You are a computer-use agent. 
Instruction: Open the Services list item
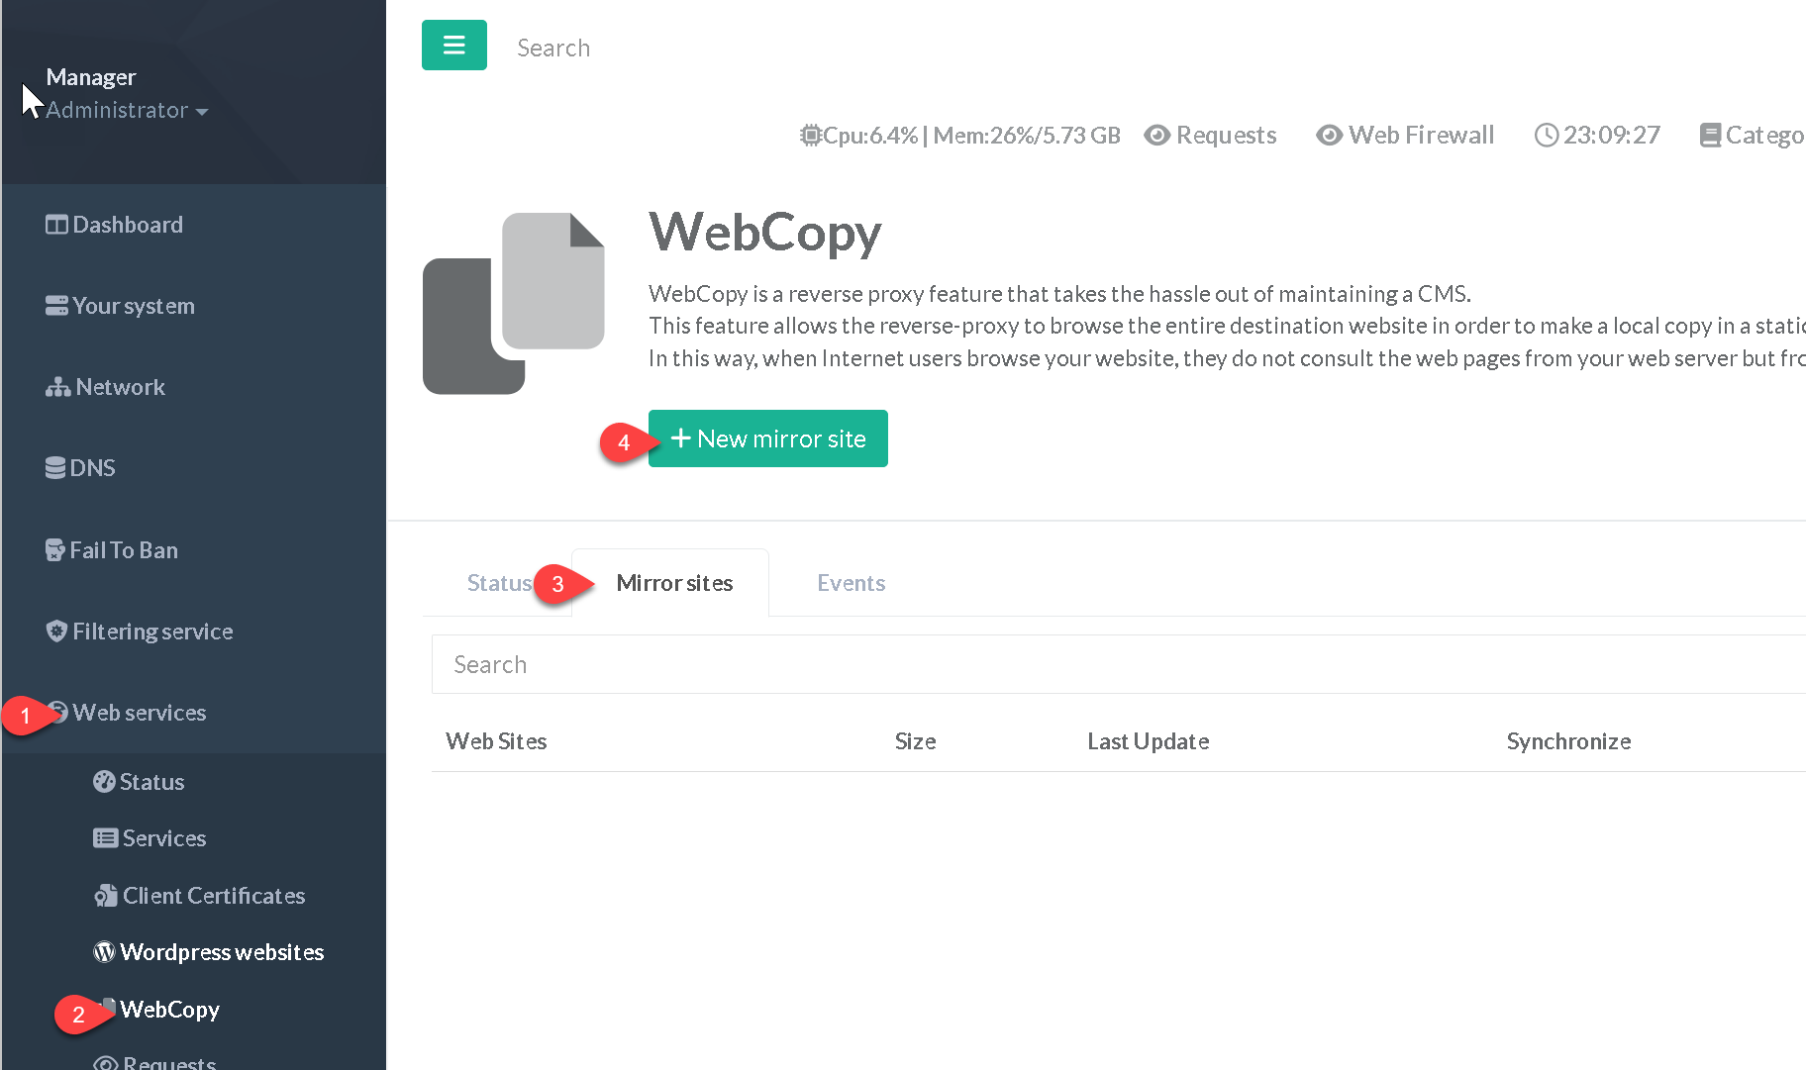(x=163, y=838)
